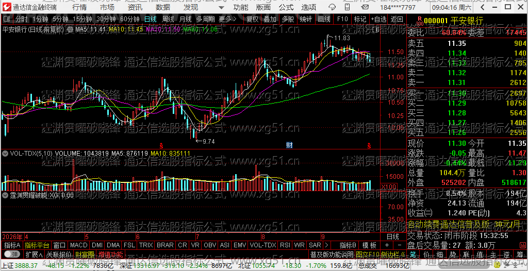This screenshot has width=528, height=271.
Task: Open the 版面 menu
Action: [x=263, y=7]
